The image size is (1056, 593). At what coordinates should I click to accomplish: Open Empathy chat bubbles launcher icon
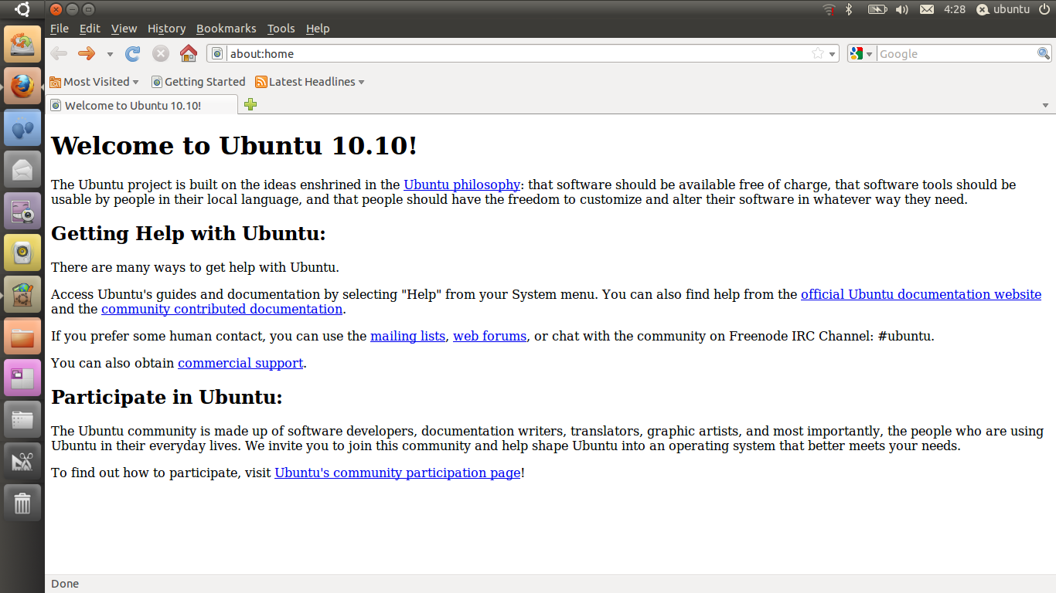[x=22, y=127]
